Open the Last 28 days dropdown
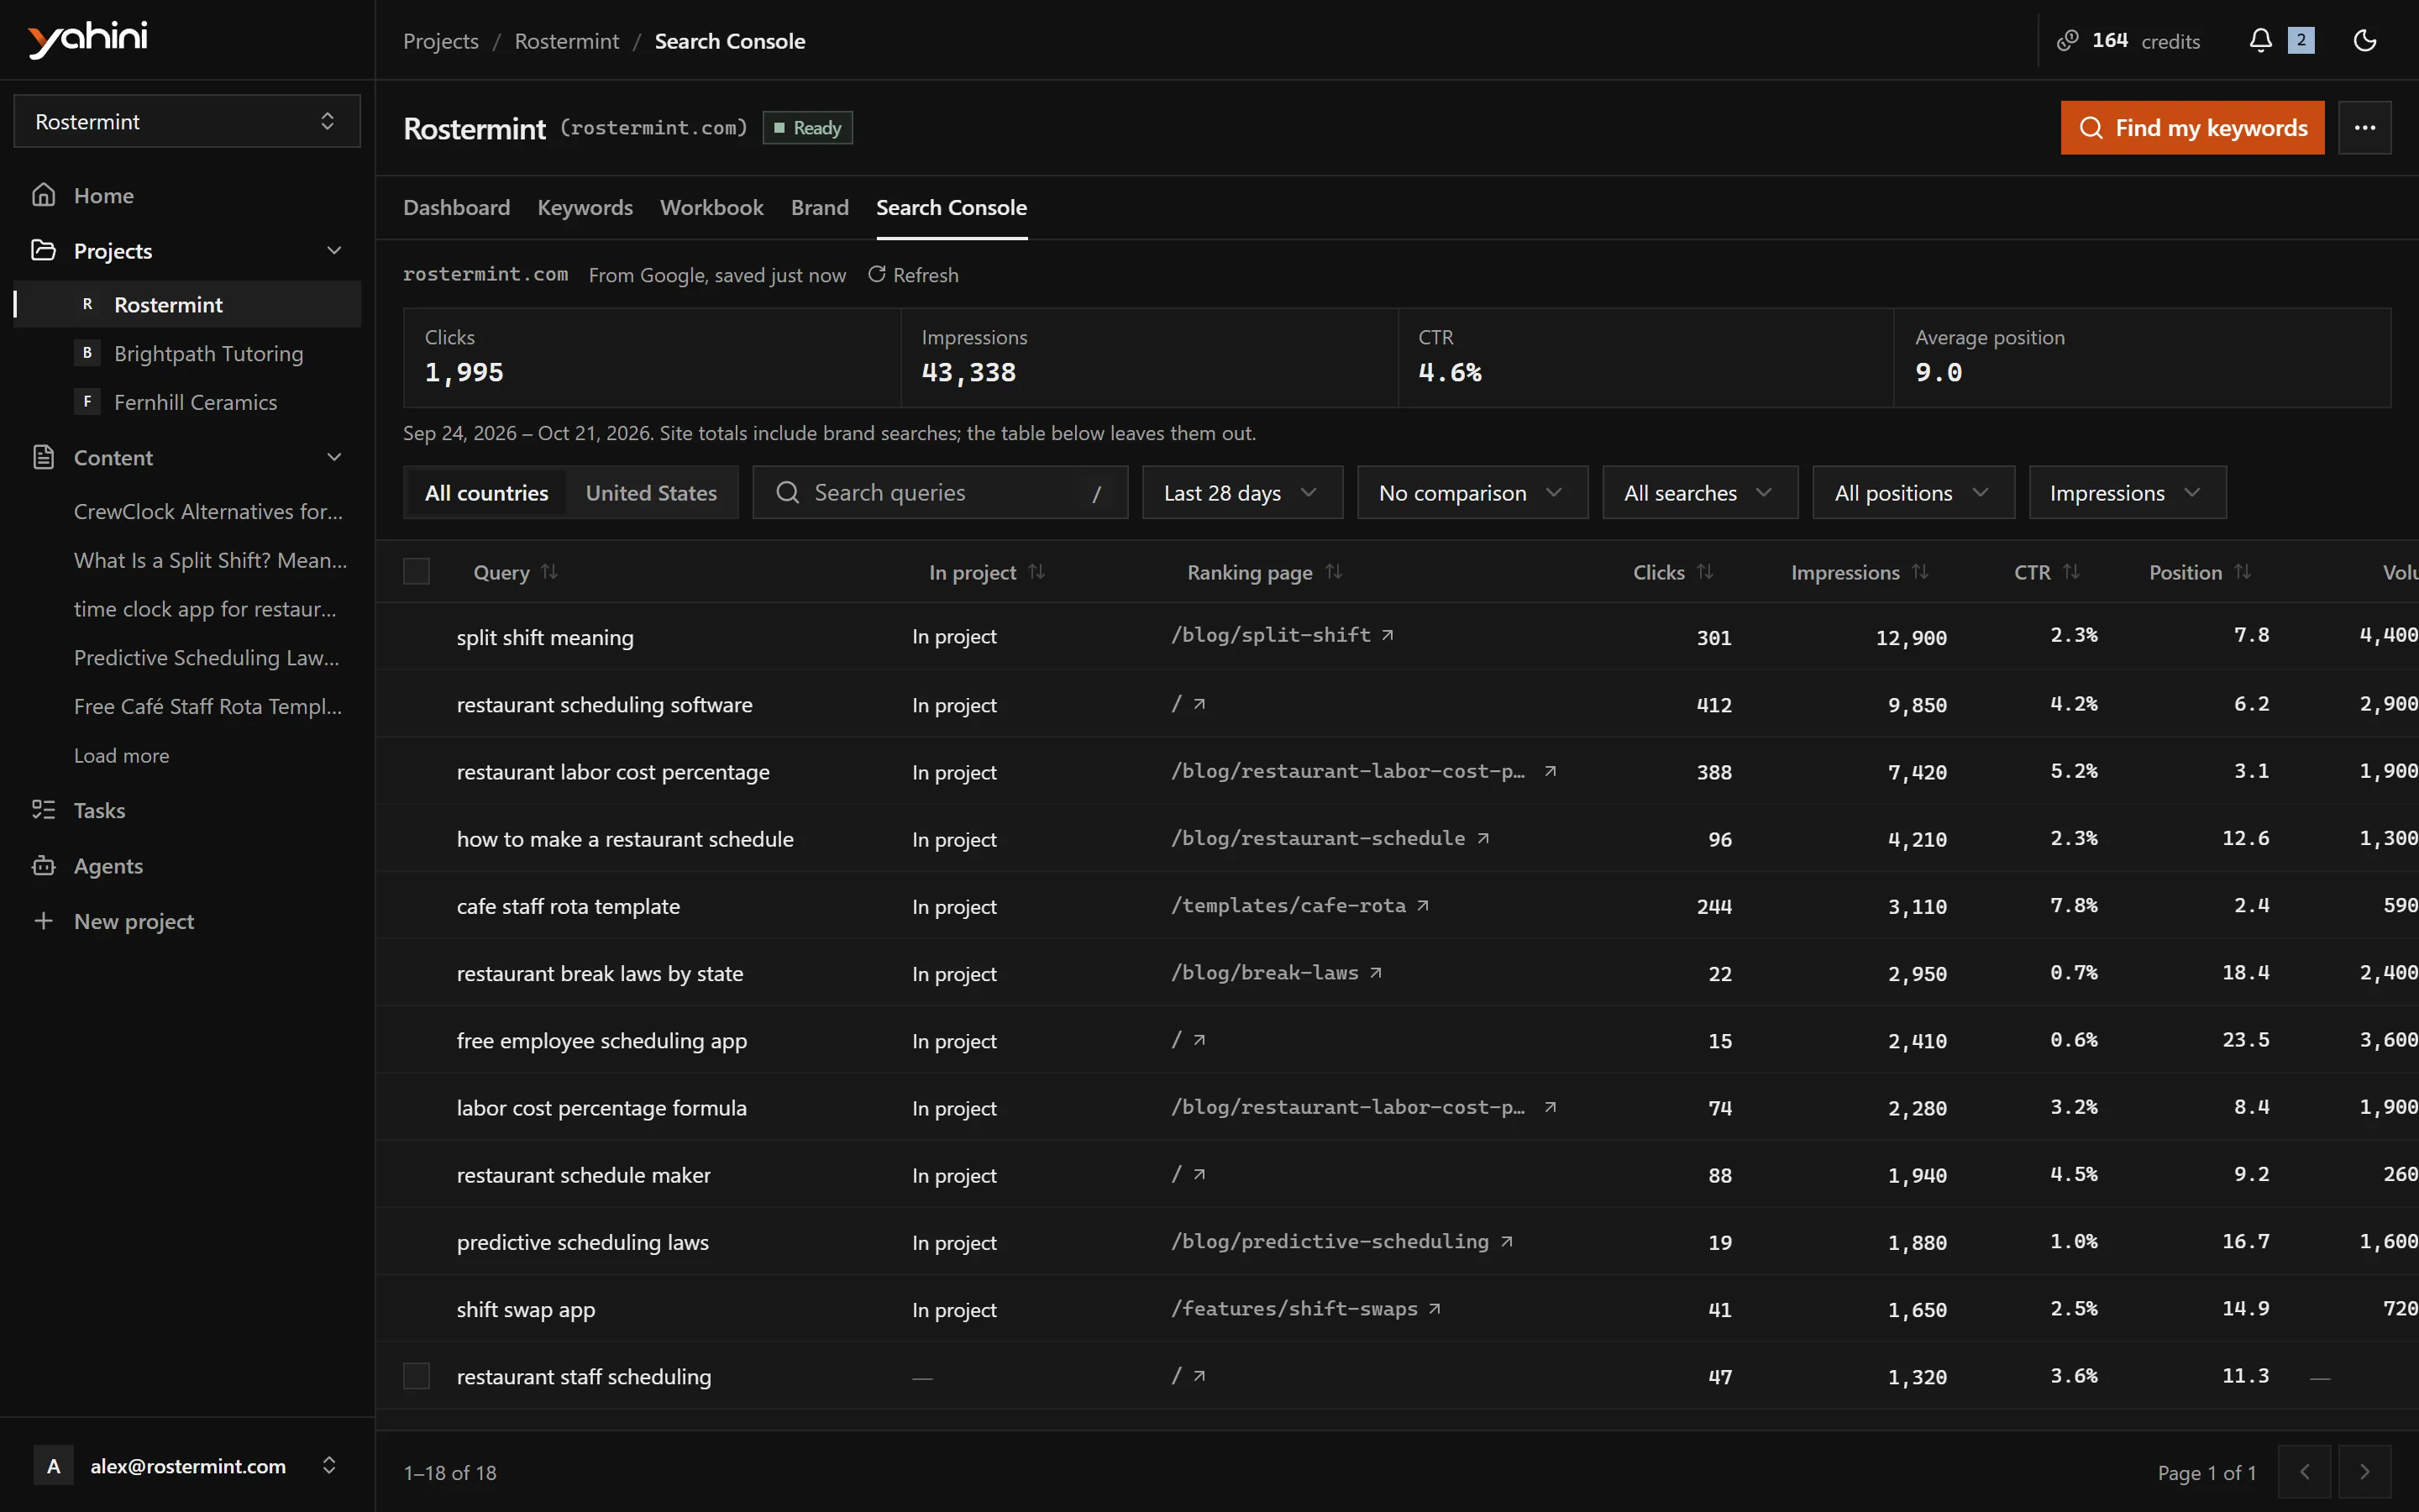The height and width of the screenshot is (1512, 2419). [x=1241, y=492]
